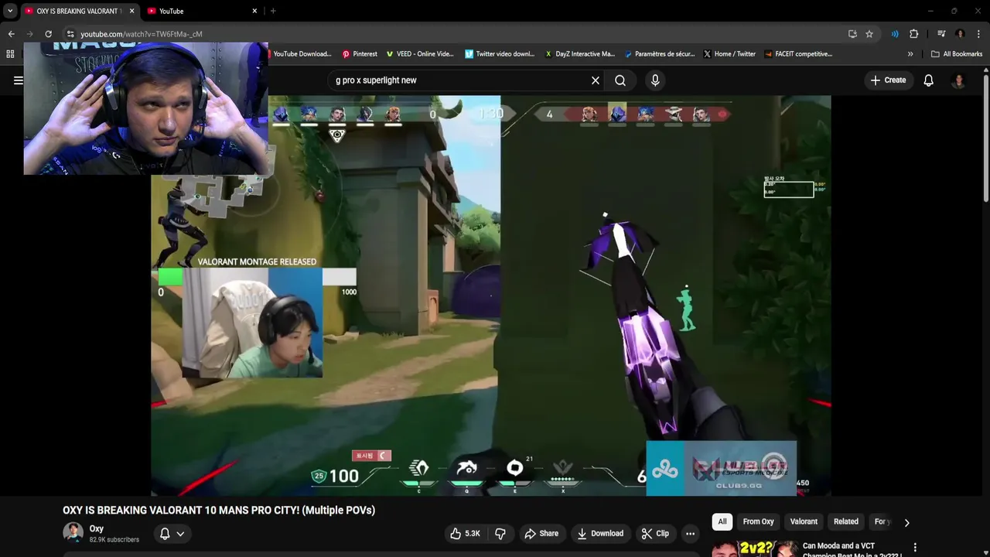The height and width of the screenshot is (557, 990).
Task: Select the Related filter chip
Action: coord(846,521)
